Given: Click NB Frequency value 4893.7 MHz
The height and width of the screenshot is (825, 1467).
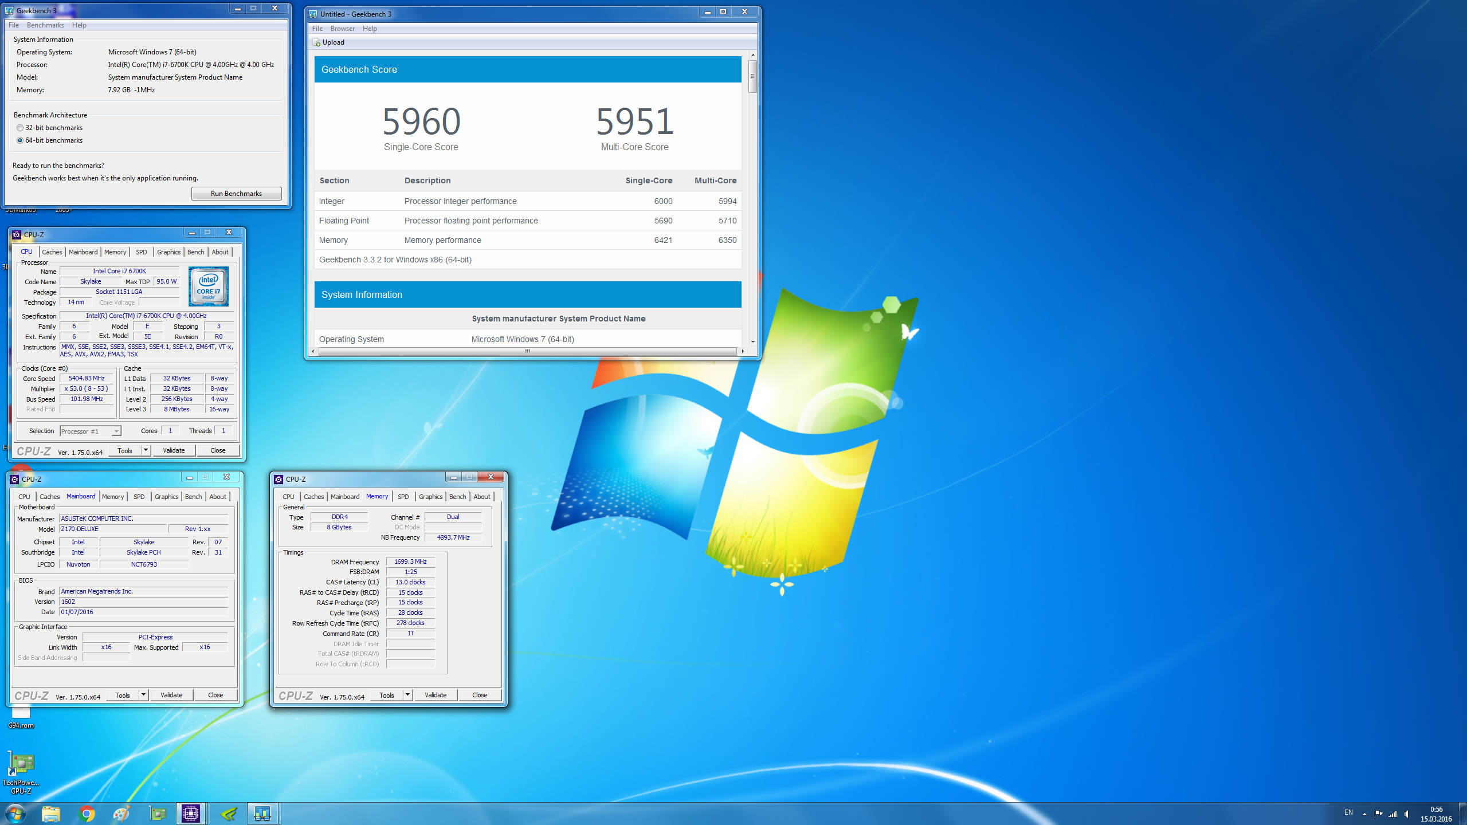Looking at the screenshot, I should [x=453, y=537].
